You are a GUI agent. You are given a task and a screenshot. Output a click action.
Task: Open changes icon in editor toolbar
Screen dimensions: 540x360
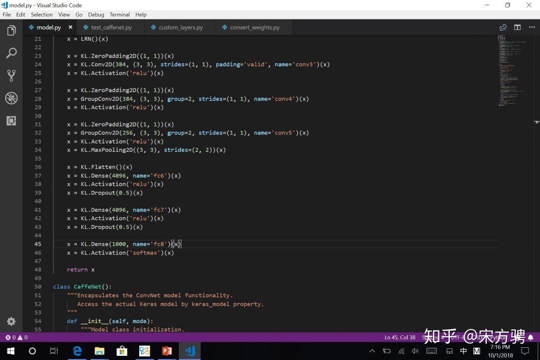click(x=503, y=27)
